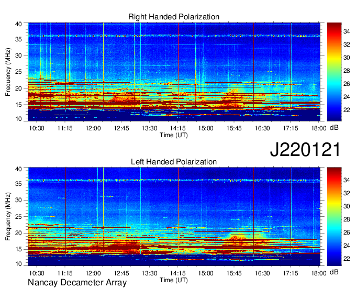This screenshot has width=356, height=289.
Task: Click the 17:15 time tick under Right Handed plot
Action: point(291,128)
